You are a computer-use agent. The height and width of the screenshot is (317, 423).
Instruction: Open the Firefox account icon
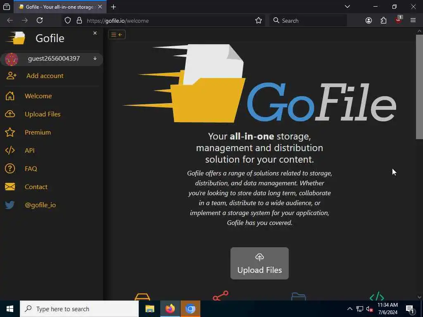[368, 21]
